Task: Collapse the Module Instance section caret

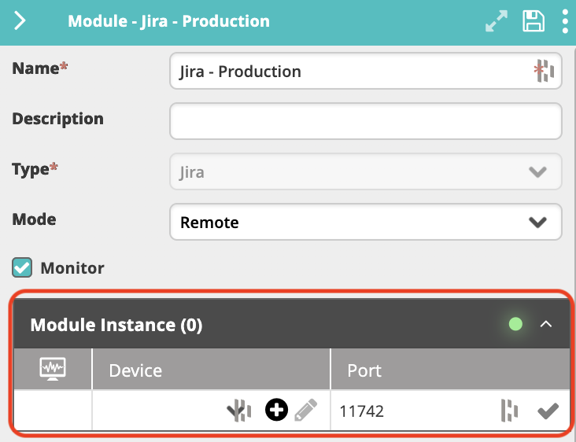Action: pyautogui.click(x=546, y=324)
